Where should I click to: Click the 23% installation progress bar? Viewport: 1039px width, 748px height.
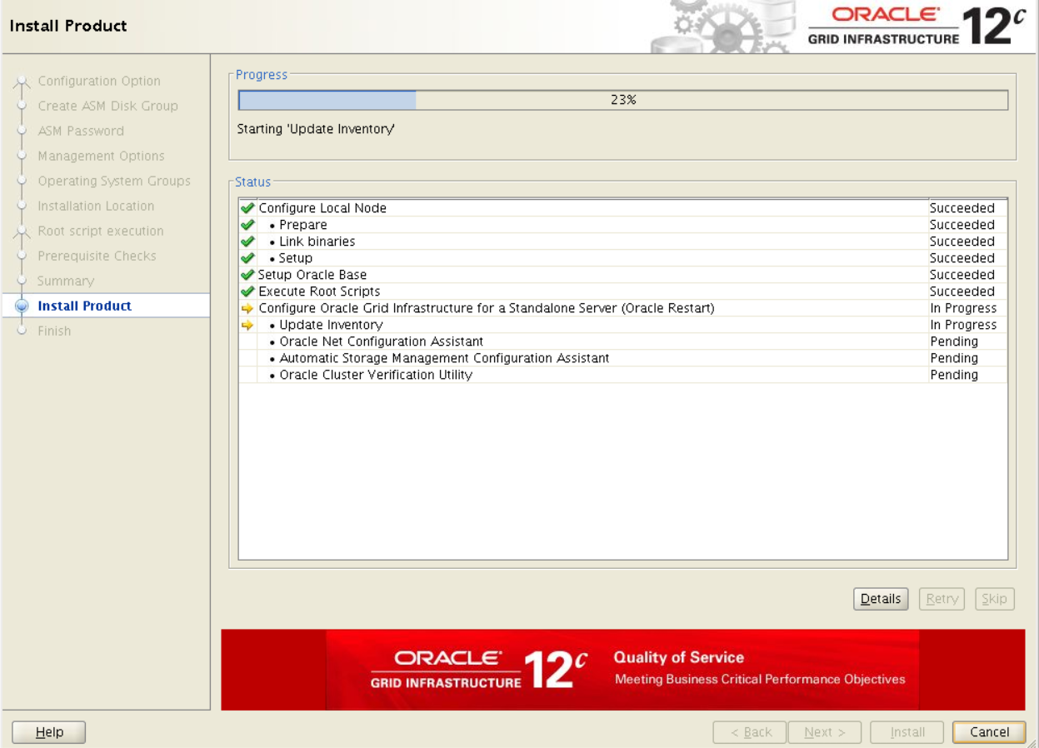[622, 100]
